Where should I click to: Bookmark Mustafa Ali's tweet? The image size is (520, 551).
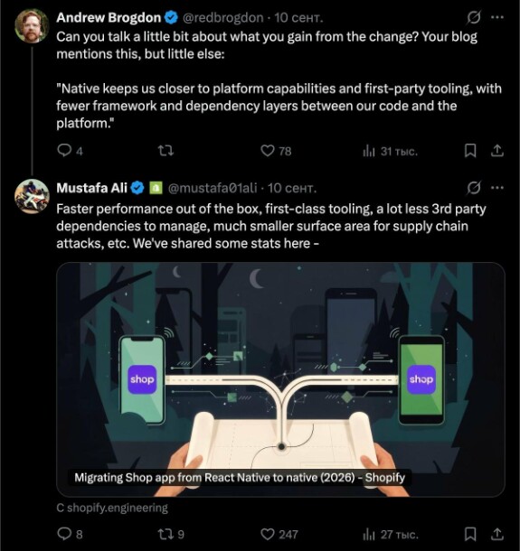(470, 535)
